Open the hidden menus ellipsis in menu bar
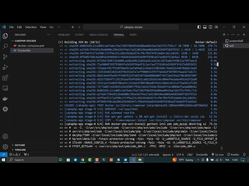Viewport: 249px width, 186px height. [x=59, y=27]
